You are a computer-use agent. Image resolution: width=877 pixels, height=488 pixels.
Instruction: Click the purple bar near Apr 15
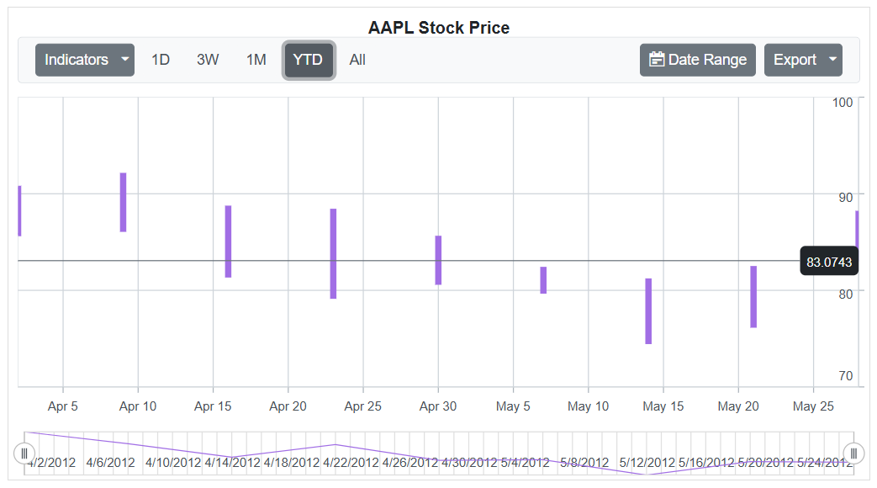tap(228, 241)
